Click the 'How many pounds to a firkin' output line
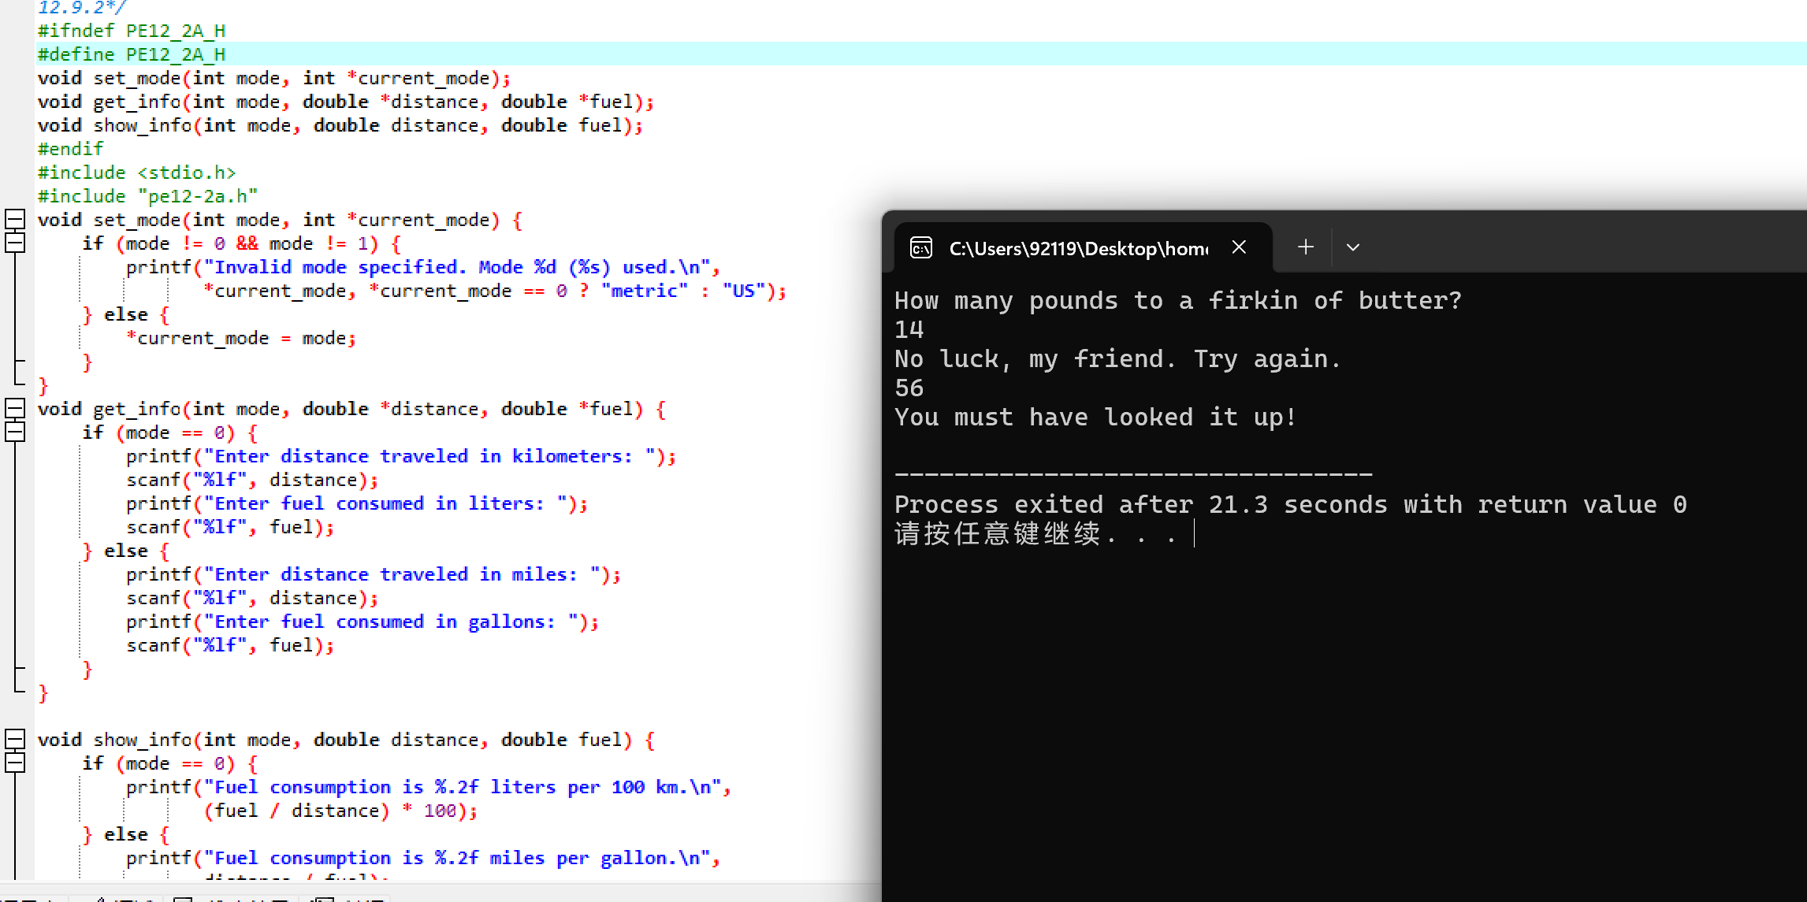Image resolution: width=1807 pixels, height=902 pixels. [x=1177, y=300]
